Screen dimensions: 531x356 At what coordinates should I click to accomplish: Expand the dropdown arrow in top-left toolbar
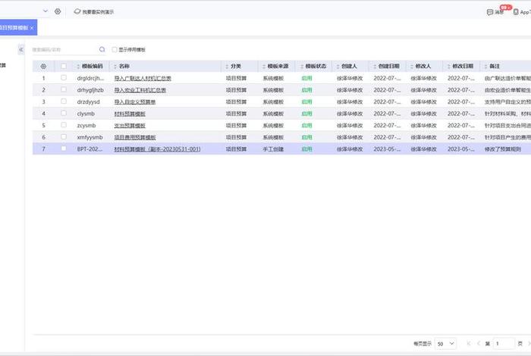[46, 11]
